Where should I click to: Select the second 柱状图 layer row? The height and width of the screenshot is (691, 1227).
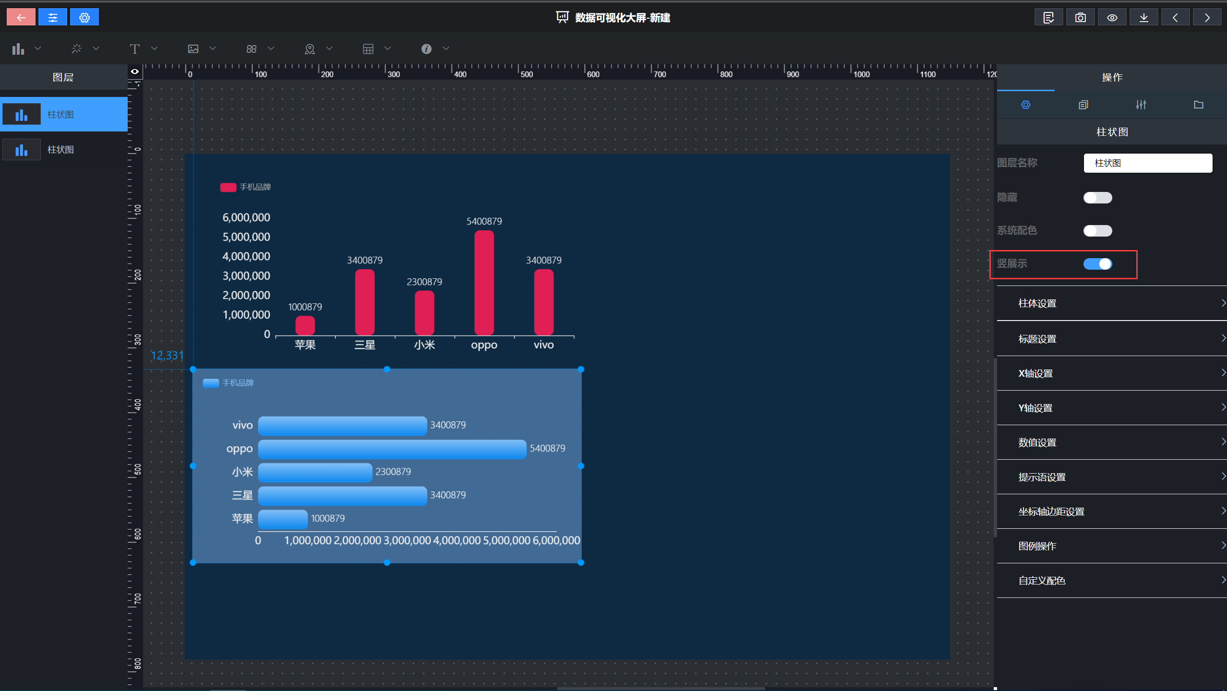64,150
